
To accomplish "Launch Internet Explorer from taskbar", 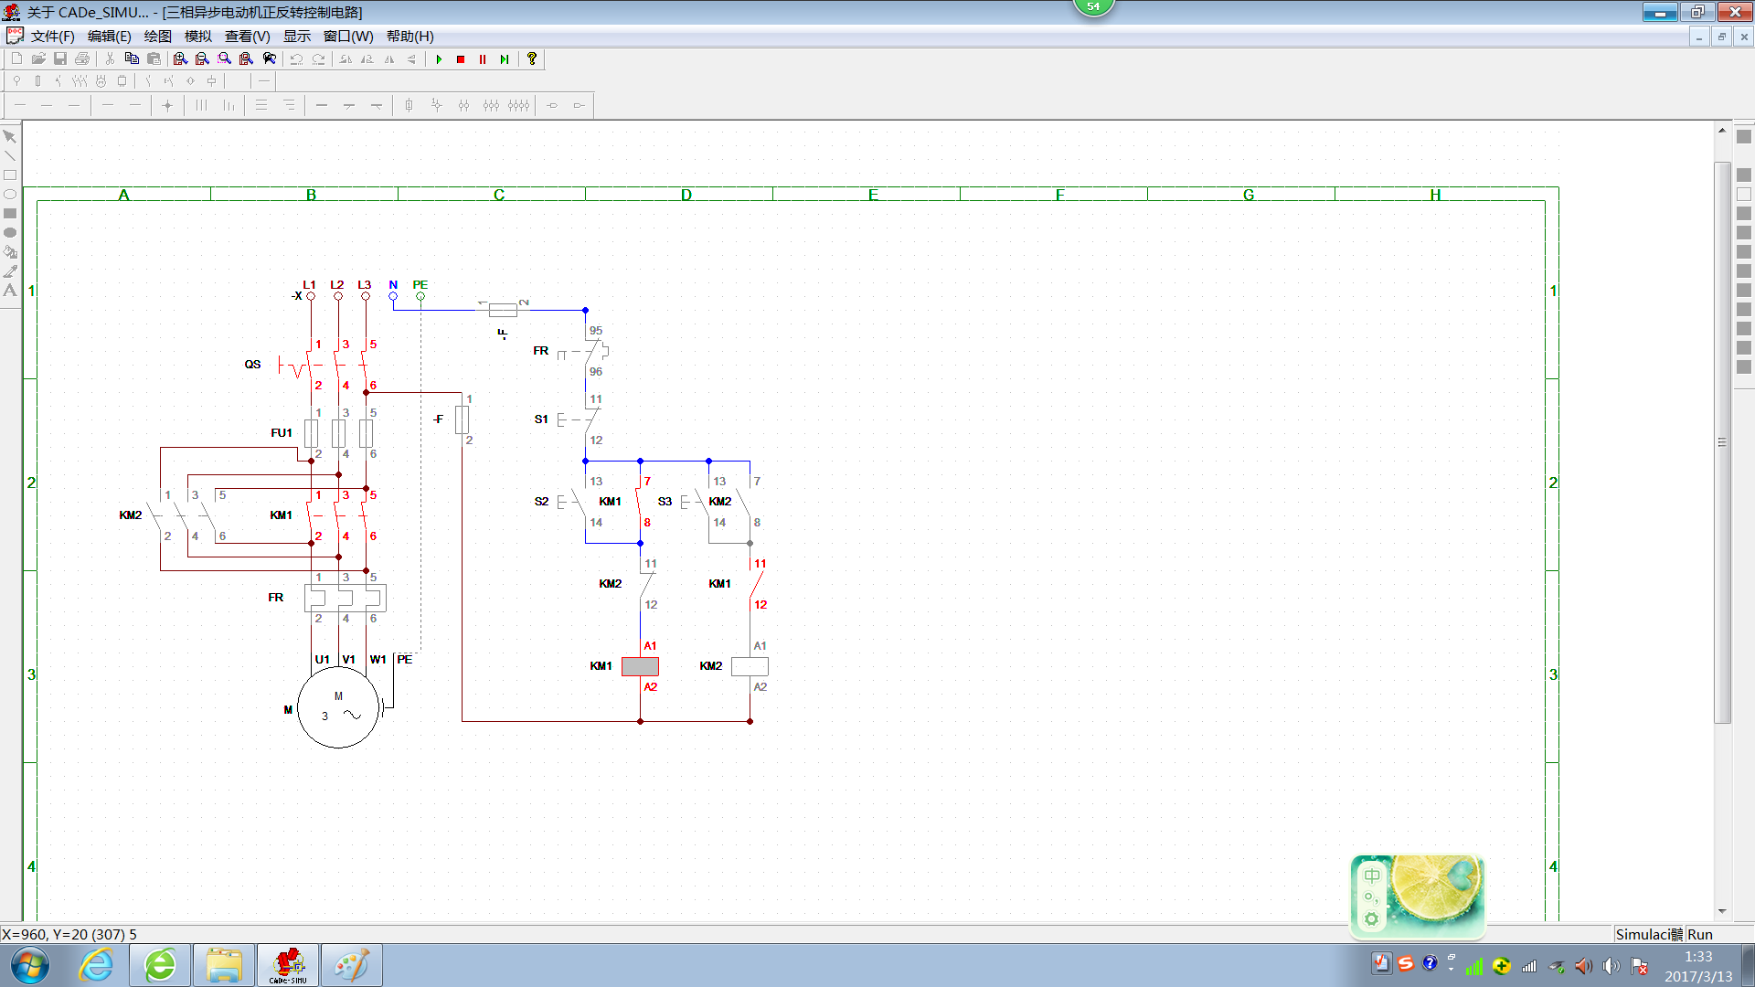I will (96, 965).
